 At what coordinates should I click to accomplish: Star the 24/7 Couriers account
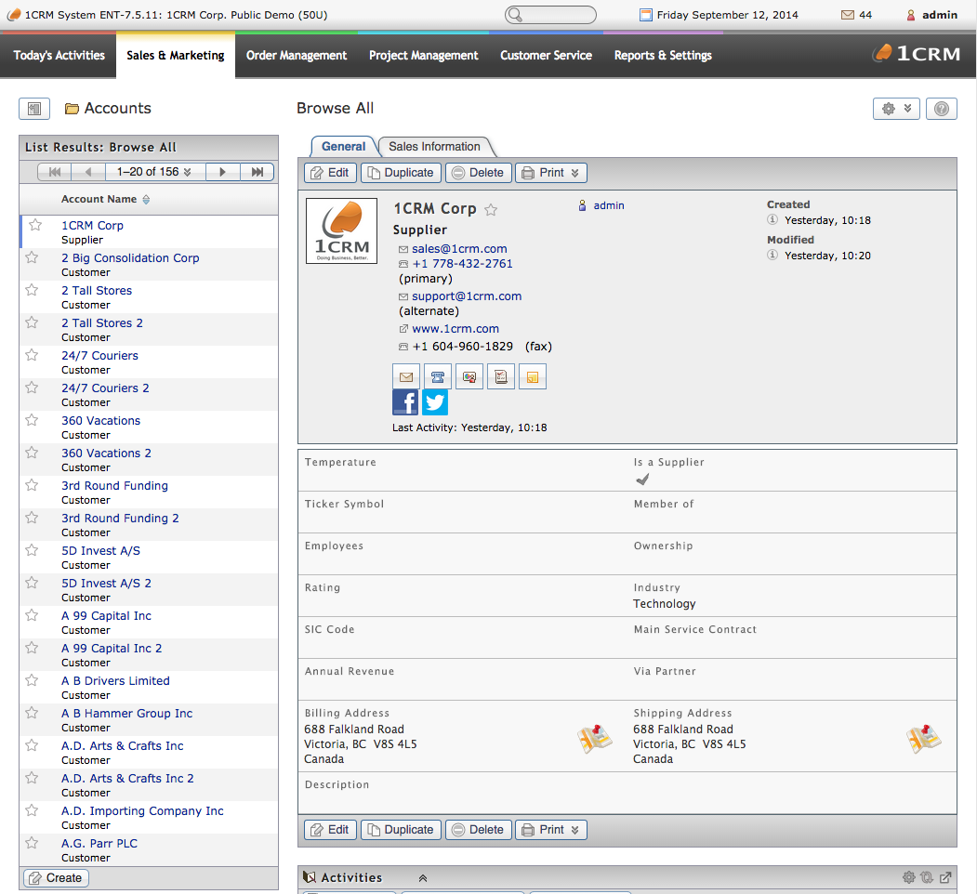click(32, 355)
